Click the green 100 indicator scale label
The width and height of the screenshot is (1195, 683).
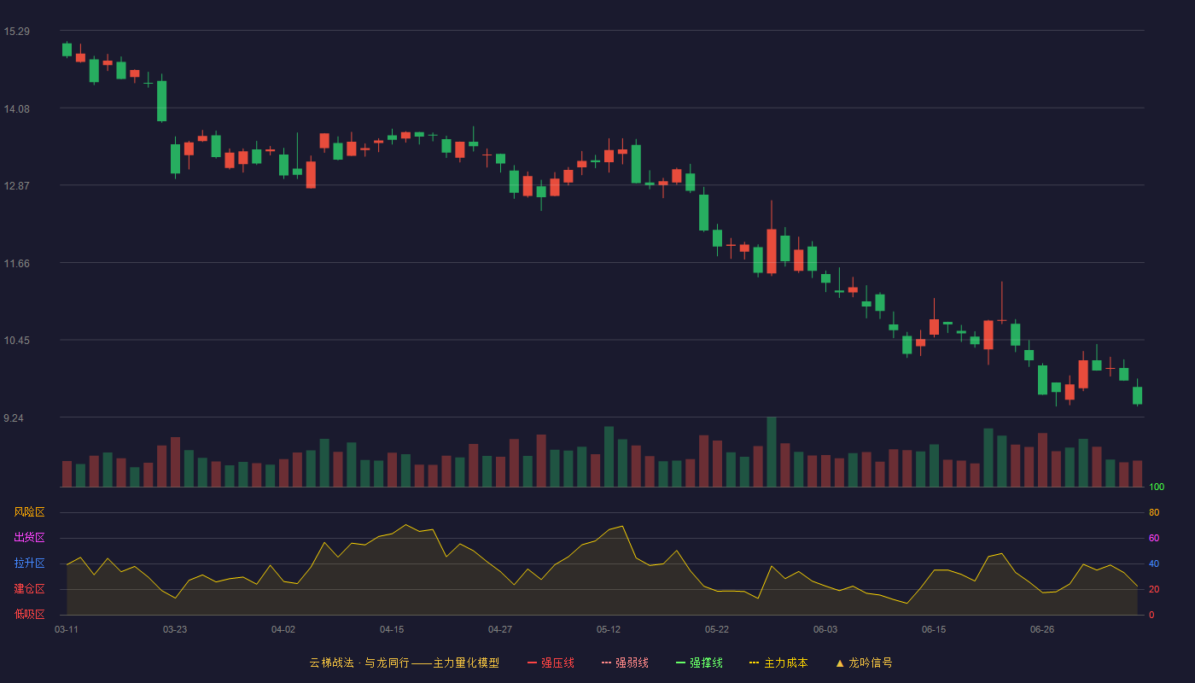click(1157, 487)
